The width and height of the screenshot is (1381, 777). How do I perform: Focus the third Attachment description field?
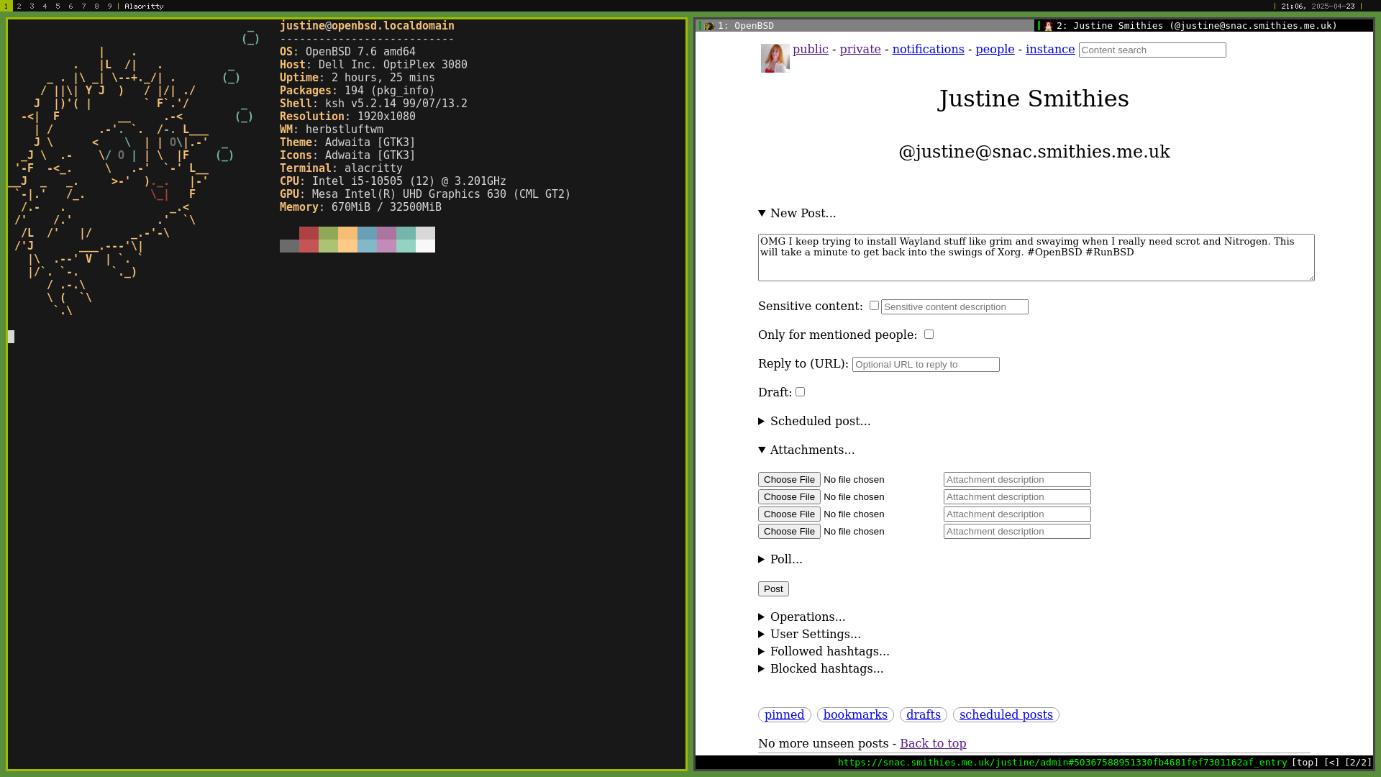click(1017, 514)
